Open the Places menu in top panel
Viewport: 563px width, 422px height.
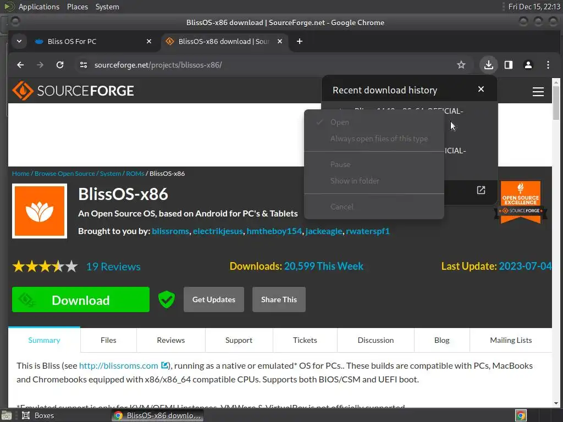(78, 7)
